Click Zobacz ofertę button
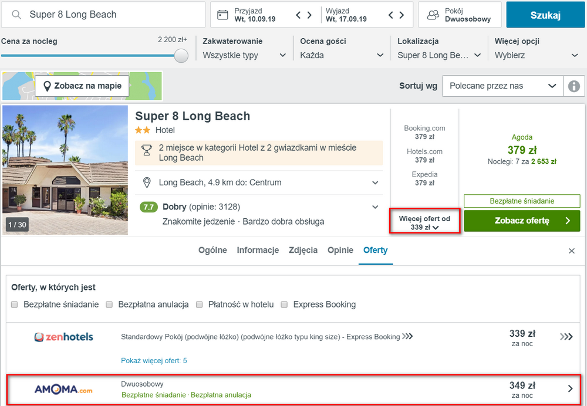Viewport: 587px width, 406px height. pyautogui.click(x=522, y=221)
